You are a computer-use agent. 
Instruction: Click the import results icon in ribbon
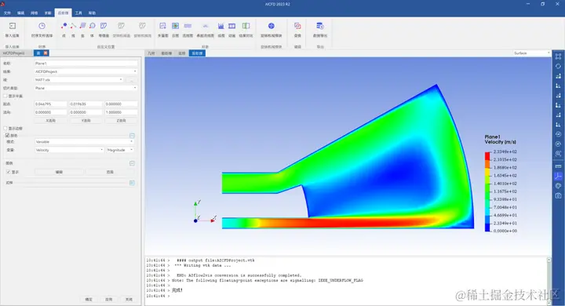[13, 27]
